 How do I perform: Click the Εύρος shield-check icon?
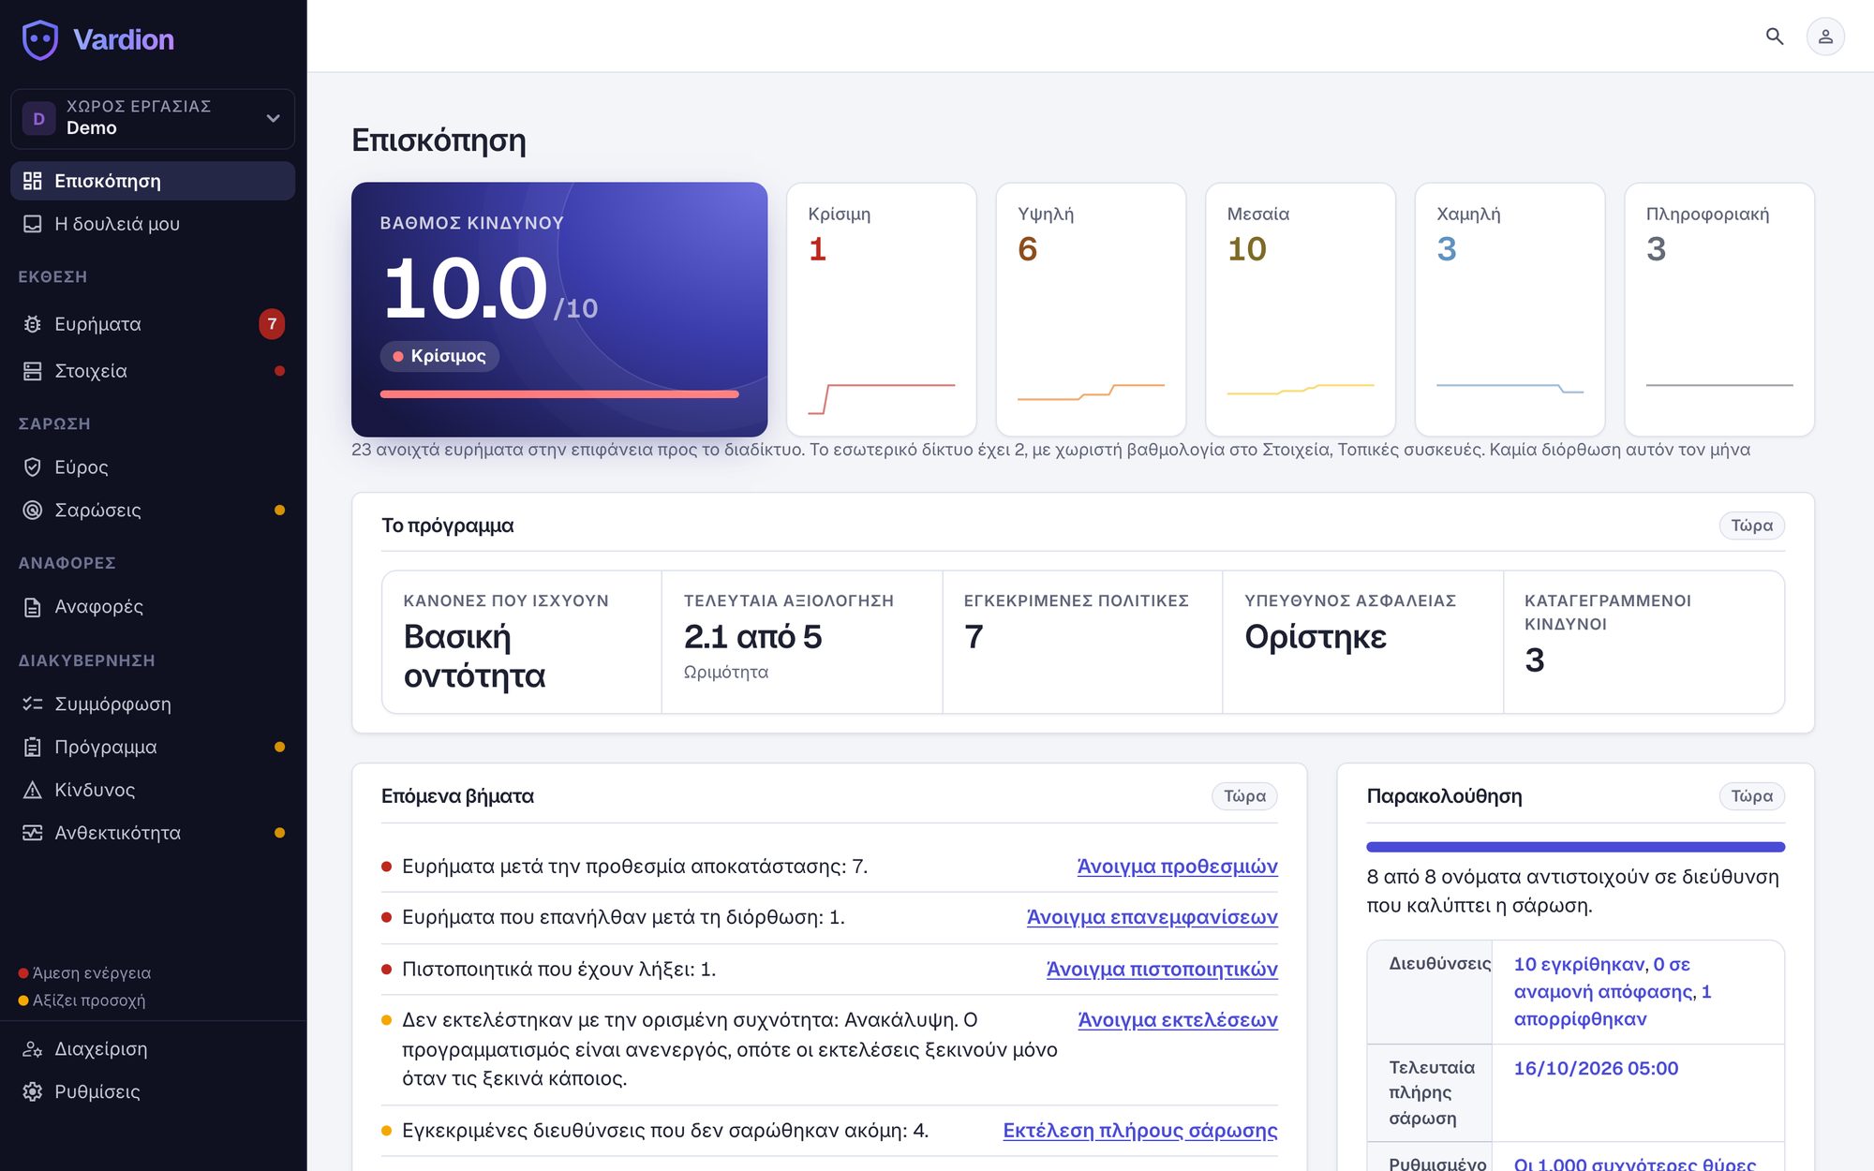point(33,467)
